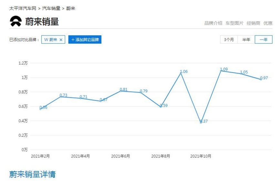Open 车型图片 link
275x181 pixels.
click(x=234, y=23)
